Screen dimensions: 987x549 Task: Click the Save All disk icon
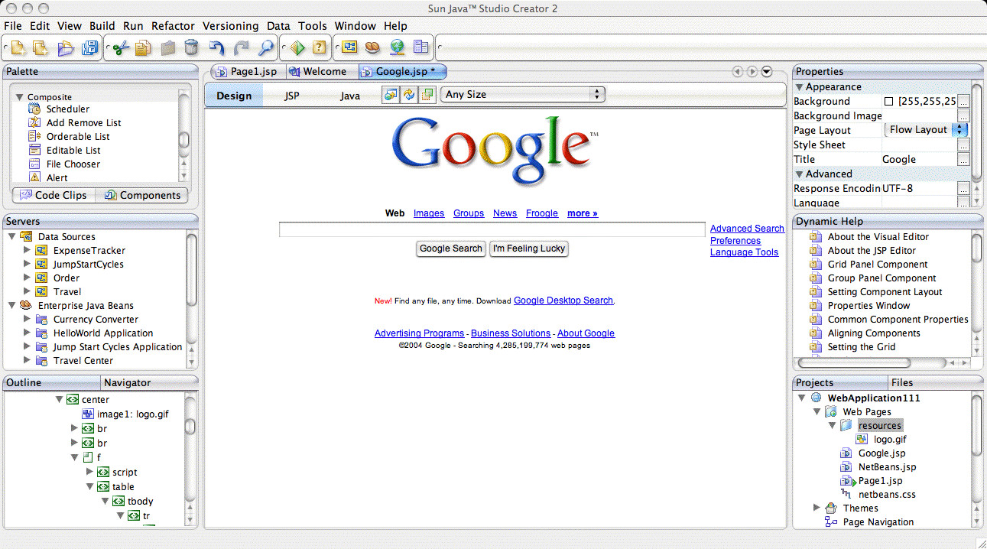90,48
